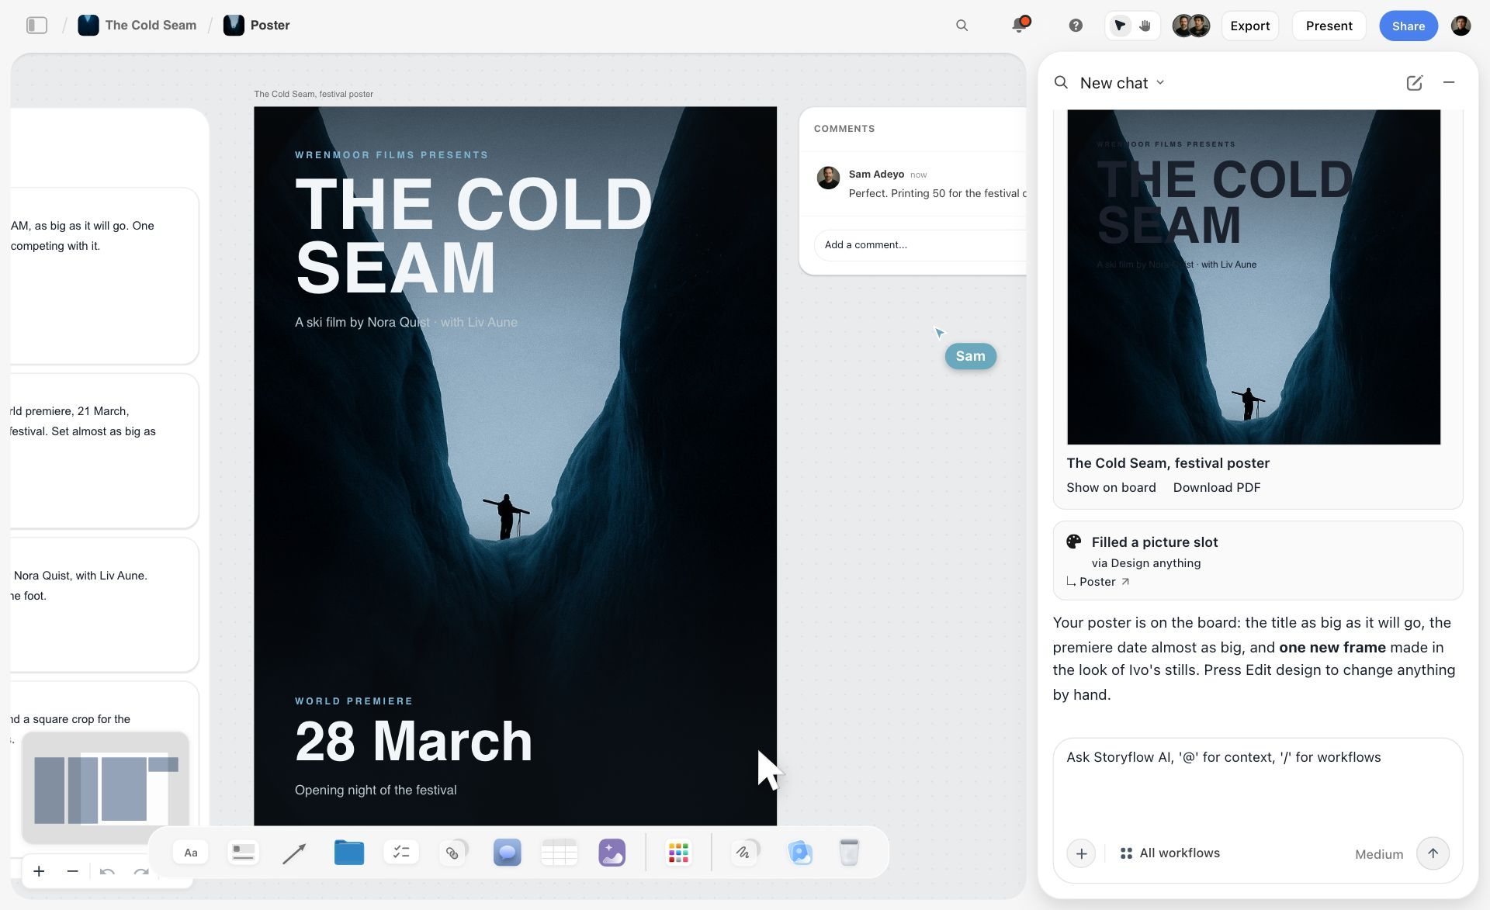Add an attachment with the plus button in chat
This screenshot has height=910, width=1490.
point(1081,853)
